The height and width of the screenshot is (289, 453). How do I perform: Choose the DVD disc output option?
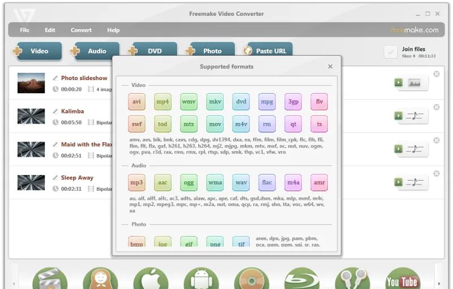(x=251, y=278)
